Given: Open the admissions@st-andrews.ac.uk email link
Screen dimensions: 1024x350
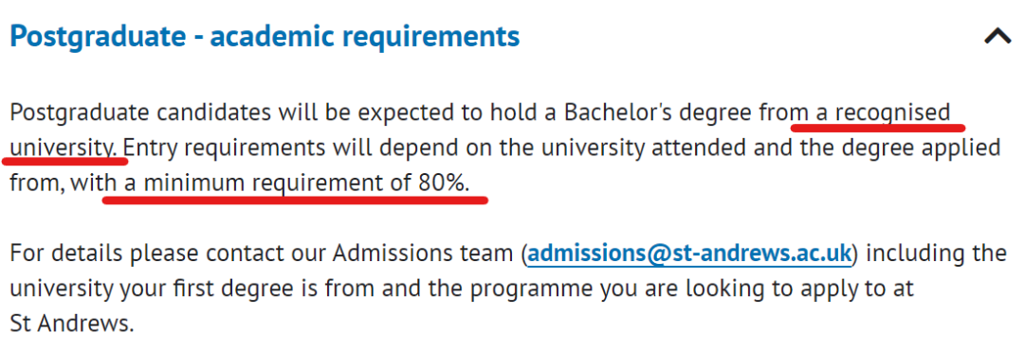Looking at the screenshot, I should [689, 254].
